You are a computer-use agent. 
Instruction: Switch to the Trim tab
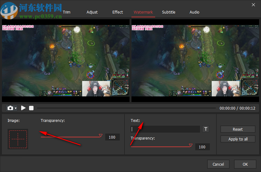click(x=67, y=12)
